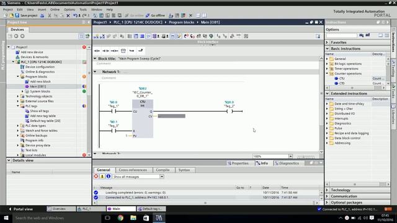Screen dimensions: 397x223
Task: Expand the Timer operations folder
Action: click(327, 69)
